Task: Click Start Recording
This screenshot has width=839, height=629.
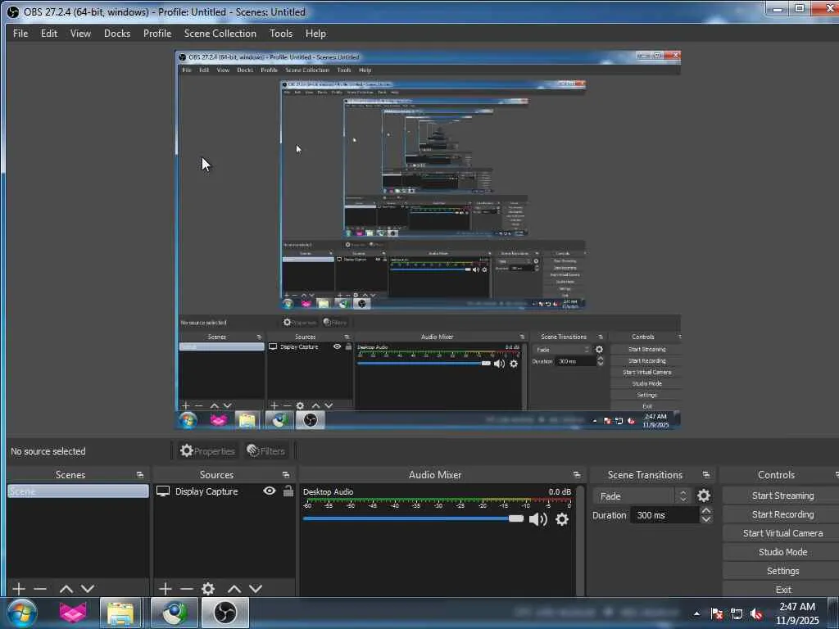Action: click(782, 514)
